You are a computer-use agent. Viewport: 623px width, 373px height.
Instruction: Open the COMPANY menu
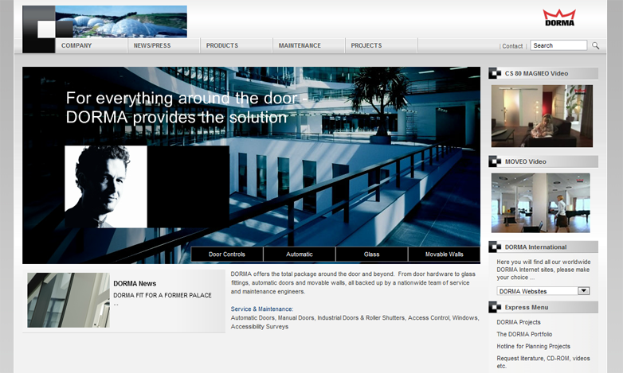click(76, 45)
